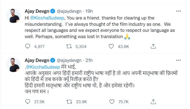
Task: Share the second Hindi tweet
Action: 153,102
